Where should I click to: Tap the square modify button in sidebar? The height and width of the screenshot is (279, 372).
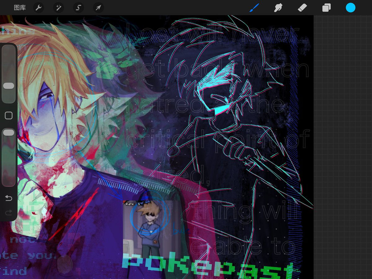tap(9, 116)
